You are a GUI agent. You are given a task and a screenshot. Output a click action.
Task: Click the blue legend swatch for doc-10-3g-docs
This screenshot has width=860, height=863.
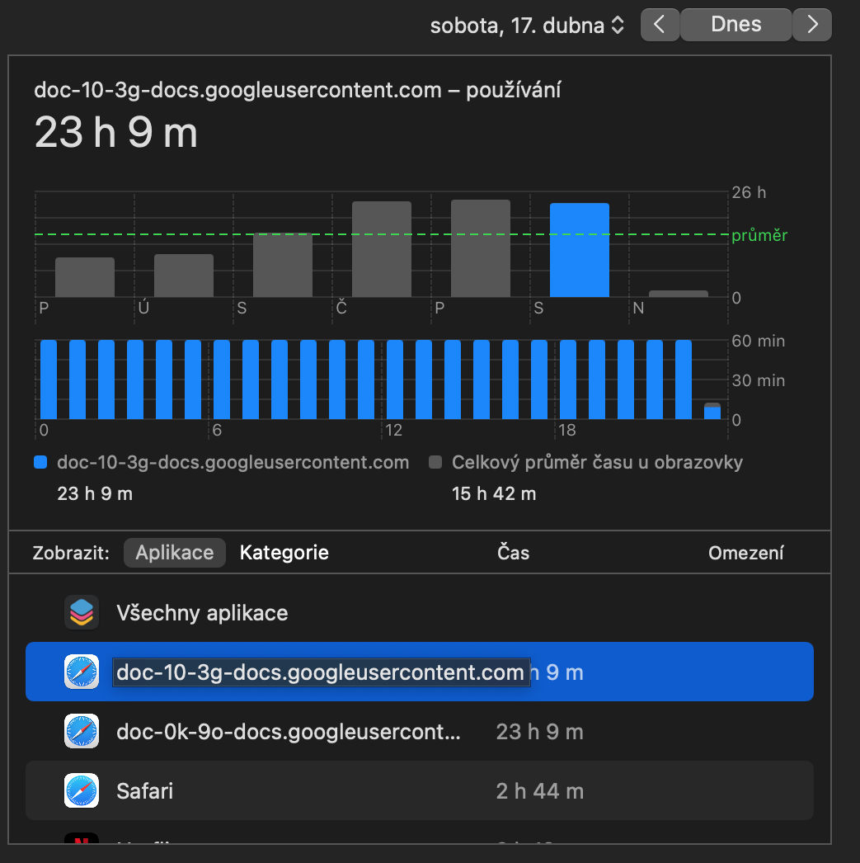pos(40,462)
